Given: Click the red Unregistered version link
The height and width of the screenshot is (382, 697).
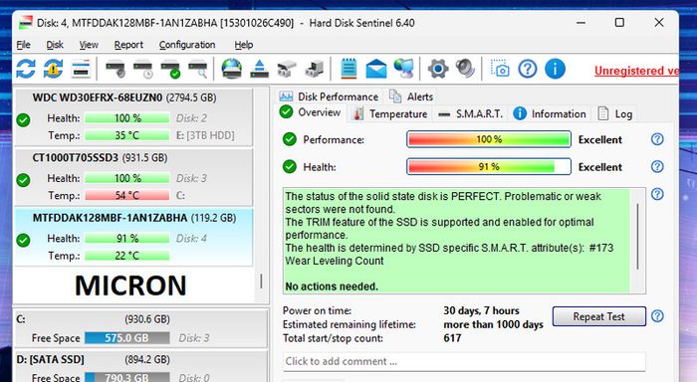Looking at the screenshot, I should coord(636,71).
